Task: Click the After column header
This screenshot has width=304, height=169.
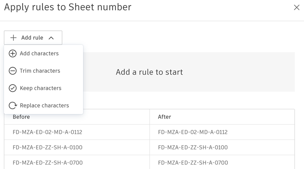Action: click(165, 117)
